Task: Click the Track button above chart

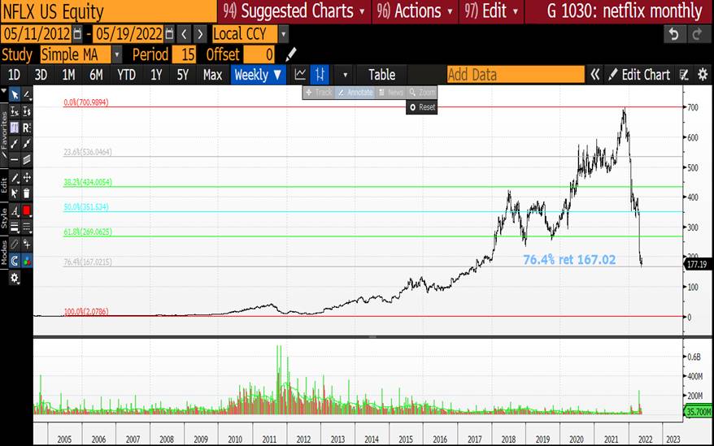Action: pos(319,93)
